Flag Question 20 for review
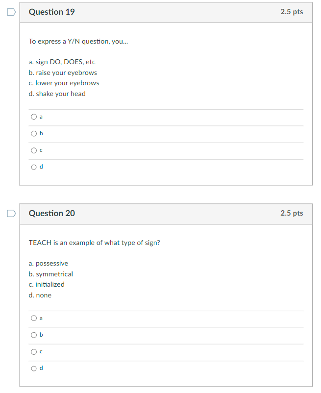Screen dimensions: 321x393 click(11, 213)
